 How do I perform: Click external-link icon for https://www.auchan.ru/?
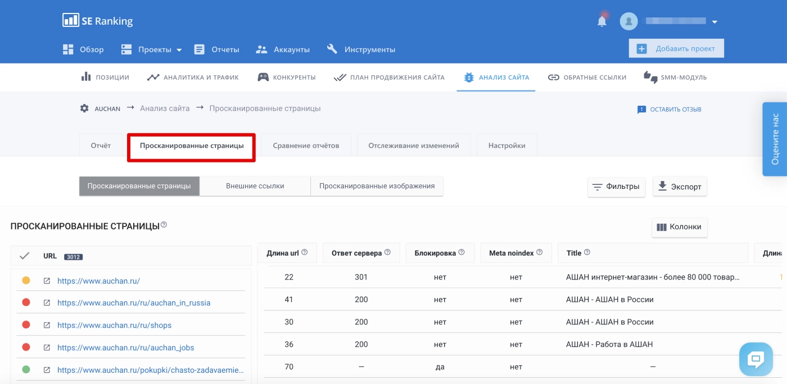coord(47,281)
